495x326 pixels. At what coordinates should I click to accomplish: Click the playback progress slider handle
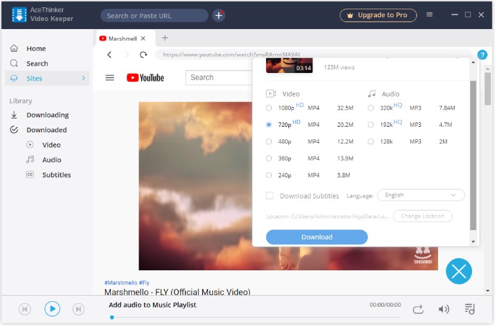coord(112,317)
